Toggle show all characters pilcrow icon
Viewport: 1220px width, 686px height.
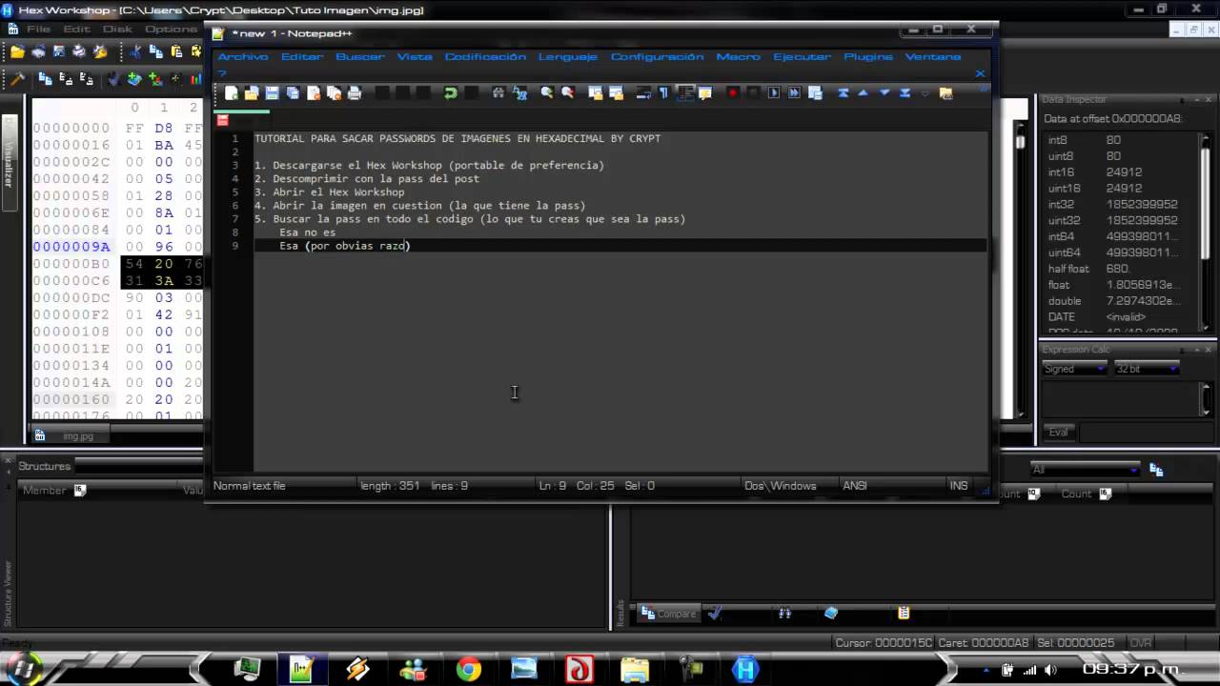pos(664,92)
